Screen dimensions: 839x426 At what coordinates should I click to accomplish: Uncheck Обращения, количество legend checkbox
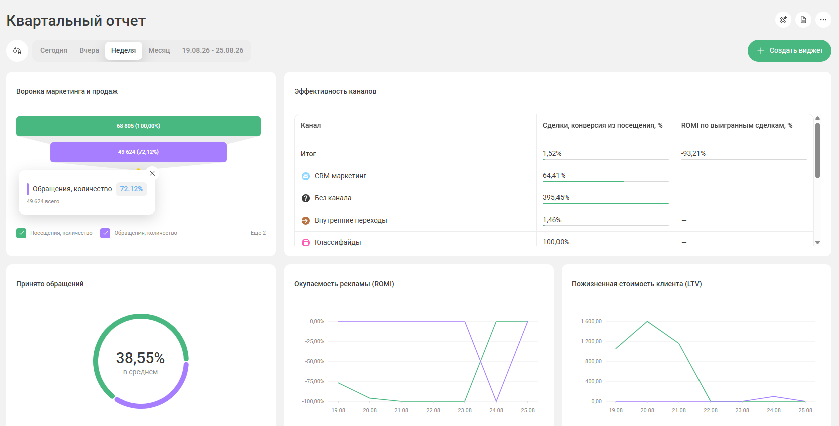pos(105,233)
